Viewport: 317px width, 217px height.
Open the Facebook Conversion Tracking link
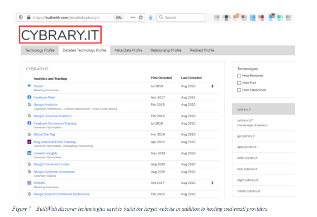coord(55,123)
